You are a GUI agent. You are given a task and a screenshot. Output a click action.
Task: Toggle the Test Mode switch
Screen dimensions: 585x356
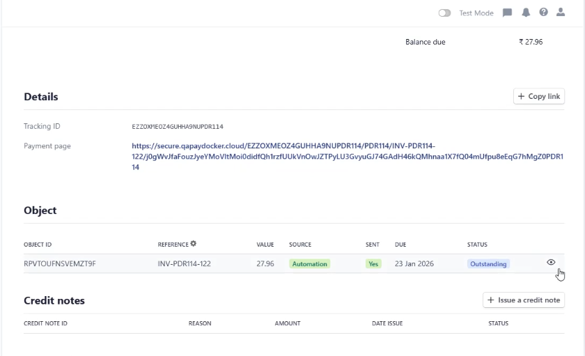coord(444,13)
